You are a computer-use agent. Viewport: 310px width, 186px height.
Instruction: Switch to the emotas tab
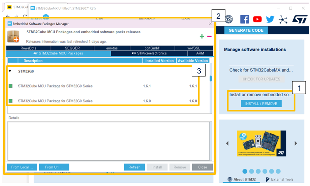coord(112,48)
